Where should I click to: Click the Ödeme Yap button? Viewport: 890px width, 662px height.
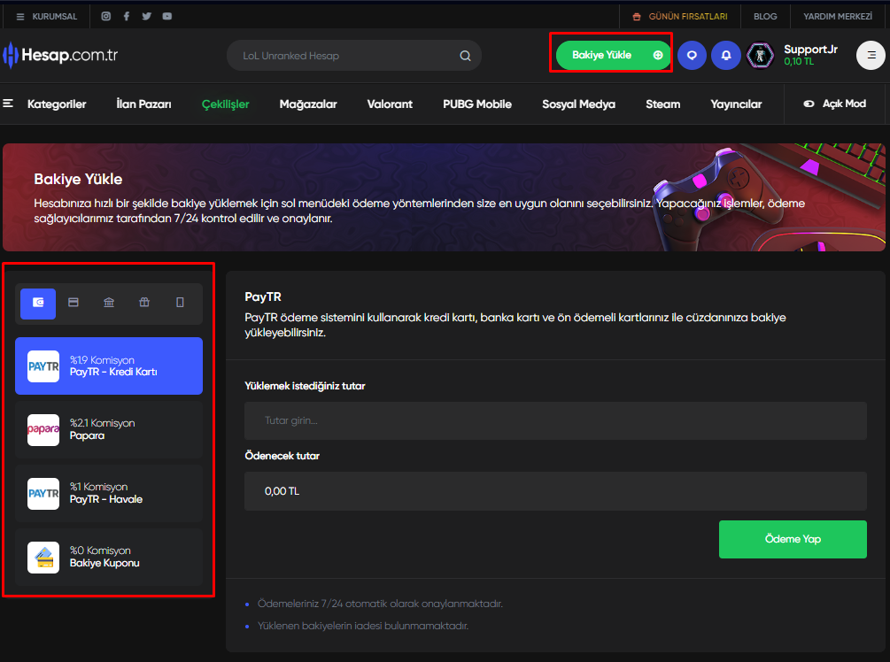click(x=793, y=539)
